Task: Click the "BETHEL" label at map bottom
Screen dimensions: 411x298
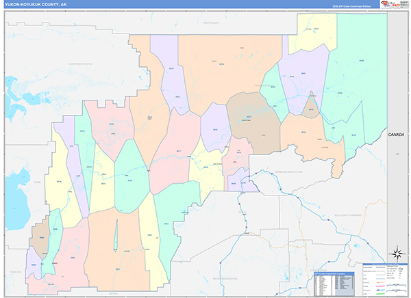Action: [114, 294]
